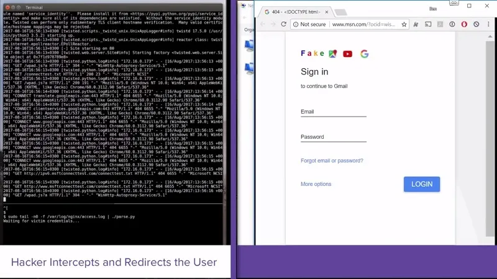Click the 'Sign in' heading
Image resolution: width=497 pixels, height=279 pixels.
(314, 72)
